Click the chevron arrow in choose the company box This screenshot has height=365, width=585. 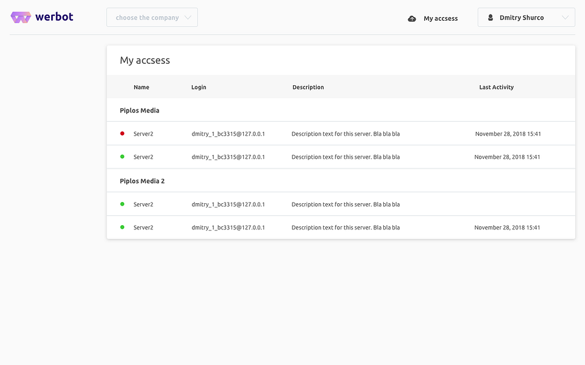coord(188,18)
